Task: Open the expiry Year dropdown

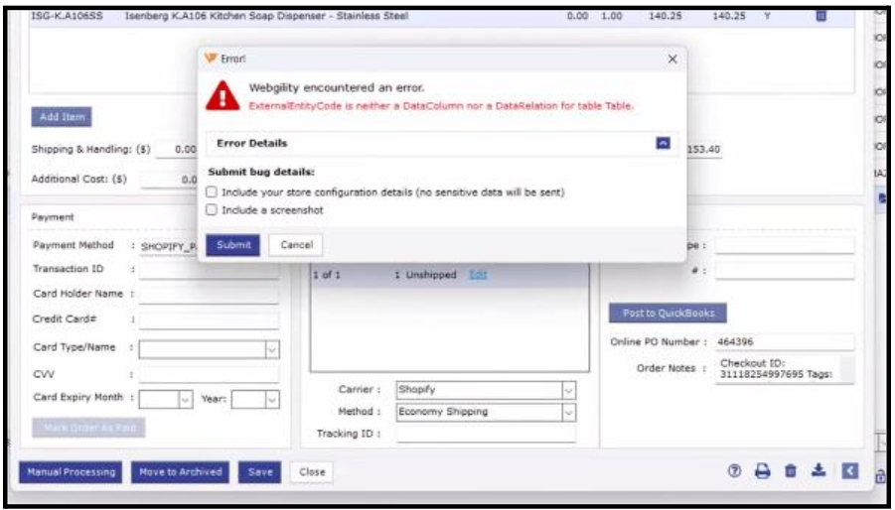Action: click(x=273, y=400)
